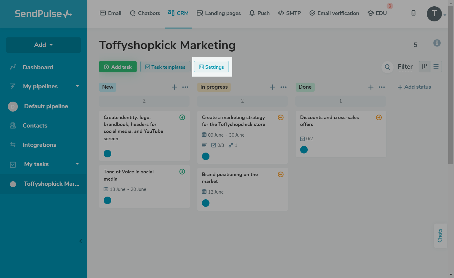Open the Add dropdown in sidebar
Viewport: 454px width, 278px height.
coord(44,45)
